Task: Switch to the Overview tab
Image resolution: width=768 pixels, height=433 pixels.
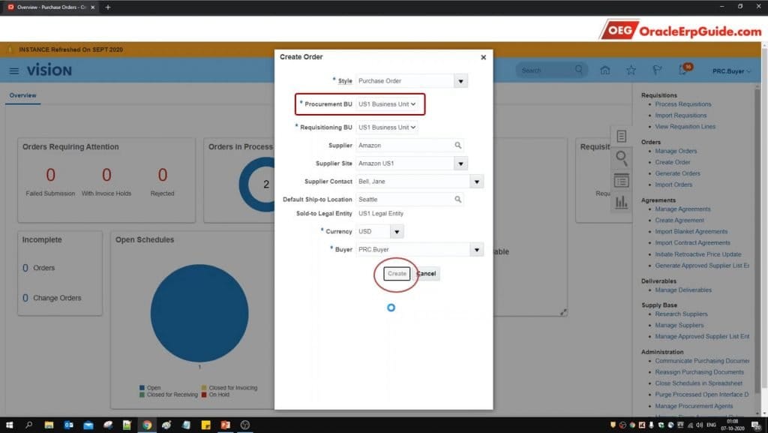Action: click(x=23, y=95)
